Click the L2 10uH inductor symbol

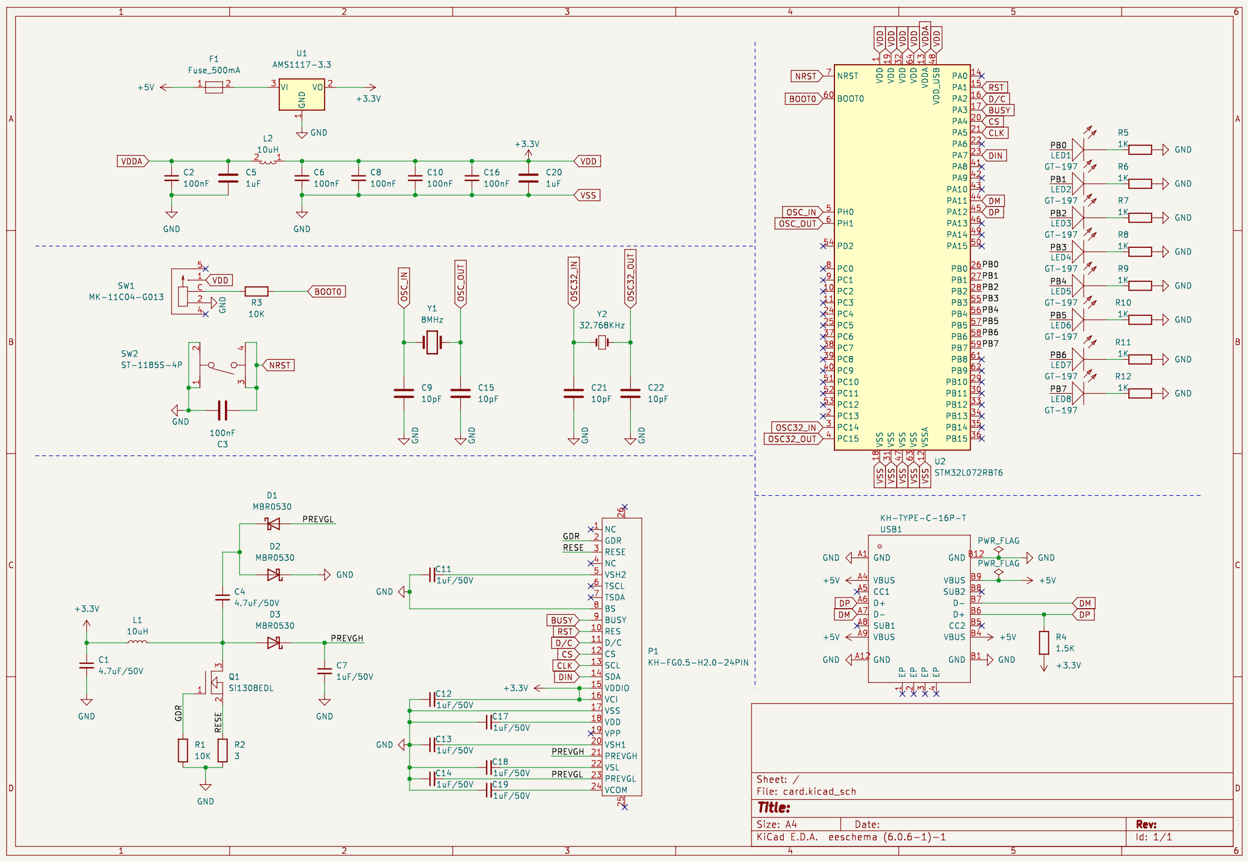268,161
